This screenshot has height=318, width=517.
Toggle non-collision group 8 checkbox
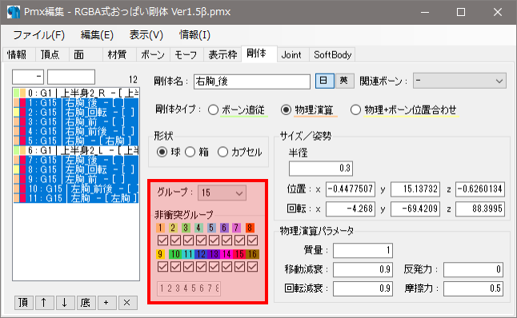coord(253,240)
